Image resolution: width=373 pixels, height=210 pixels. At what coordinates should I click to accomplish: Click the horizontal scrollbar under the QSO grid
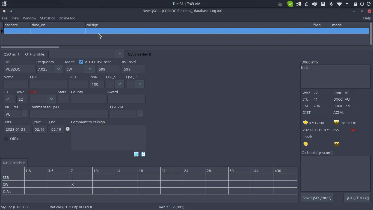coord(30,47)
